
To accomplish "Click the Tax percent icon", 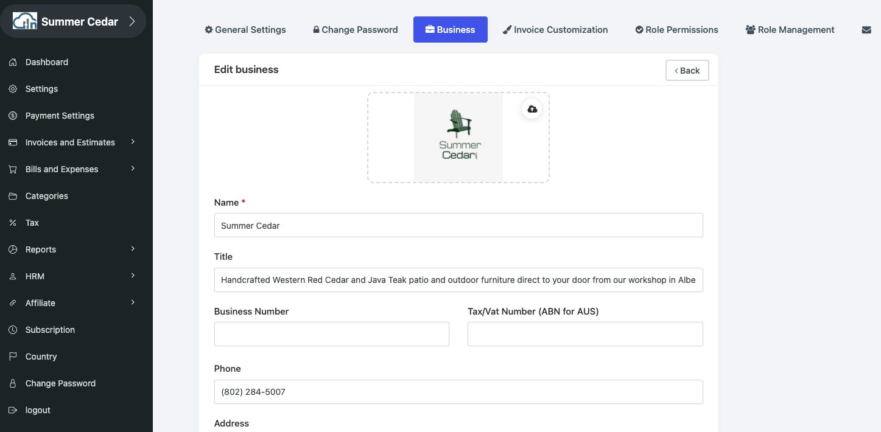I will [13, 223].
